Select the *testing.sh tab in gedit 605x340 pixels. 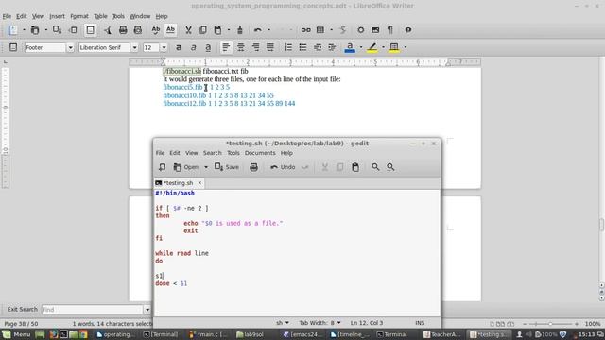pyautogui.click(x=179, y=183)
